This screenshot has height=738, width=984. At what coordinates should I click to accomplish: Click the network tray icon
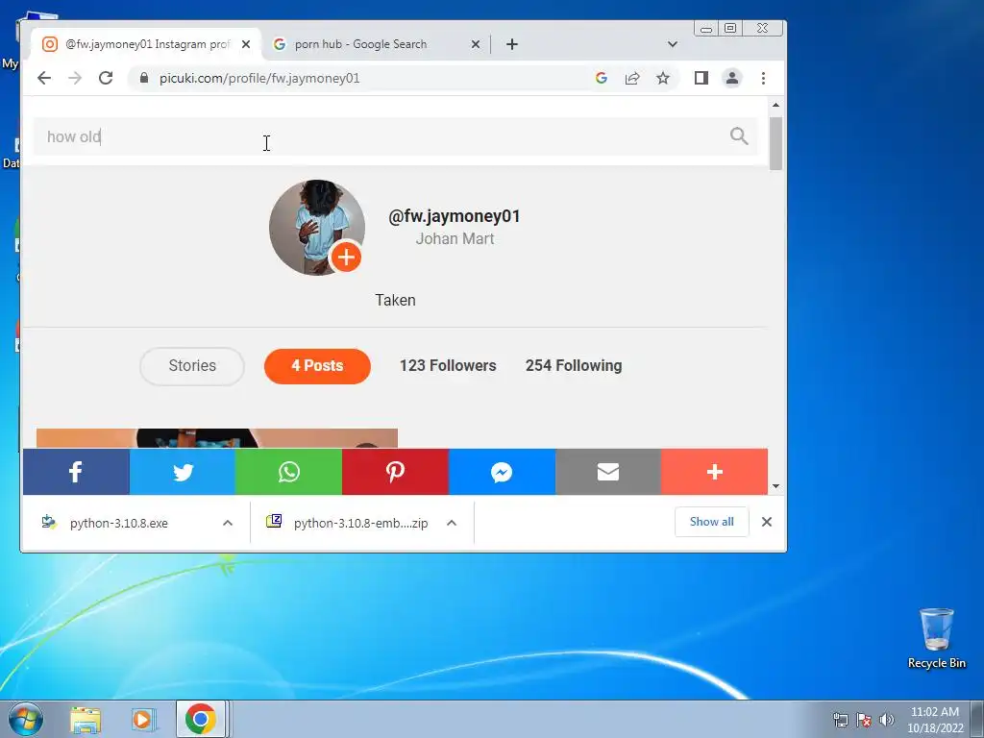(840, 720)
